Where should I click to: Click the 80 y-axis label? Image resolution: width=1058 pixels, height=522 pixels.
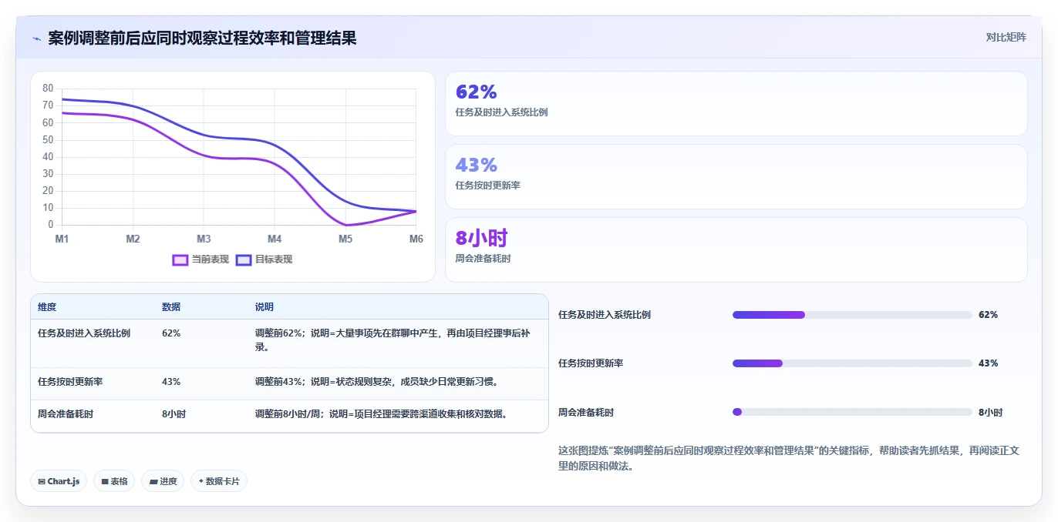(48, 89)
